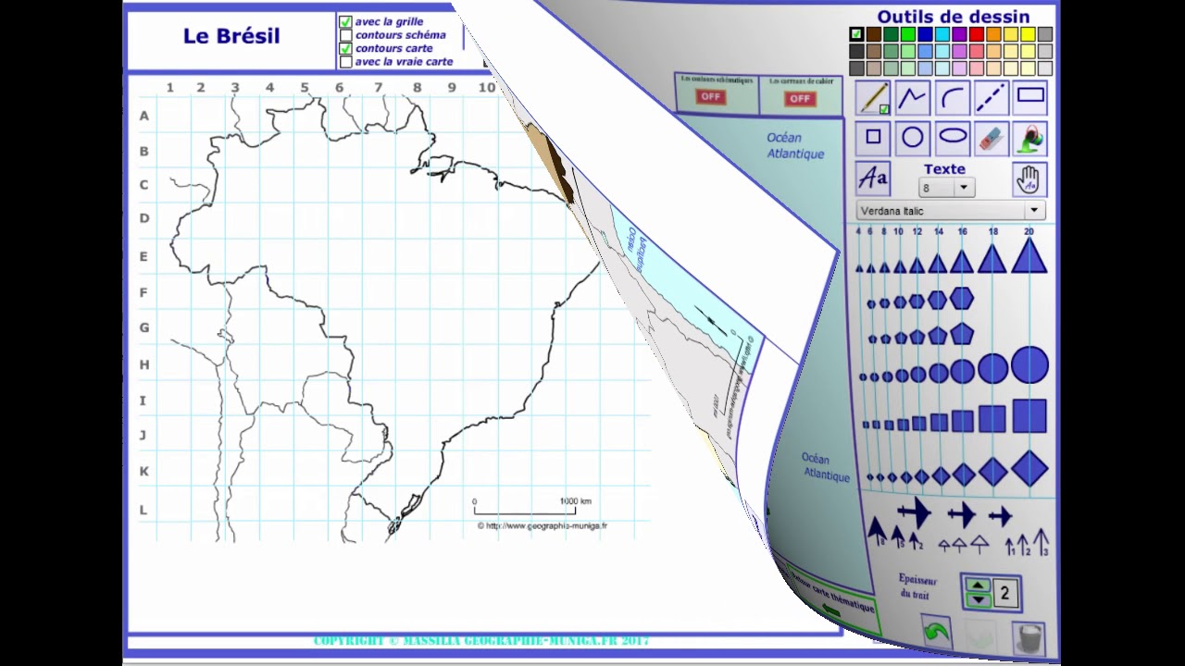Screen dimensions: 1185x666
Task: Select the rectangle shape tool
Action: point(1030,98)
